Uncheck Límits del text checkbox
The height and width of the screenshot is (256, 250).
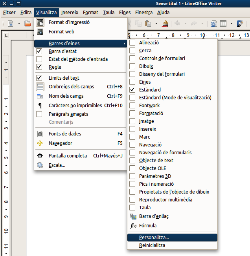pyautogui.click(x=39, y=78)
